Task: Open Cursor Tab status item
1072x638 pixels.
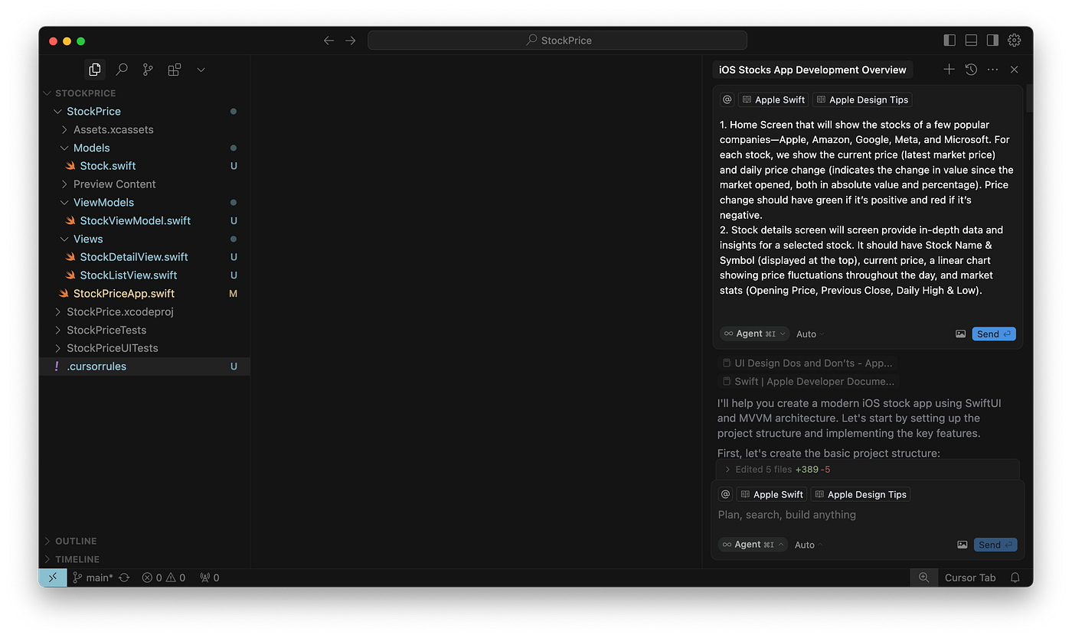Action: pyautogui.click(x=970, y=578)
